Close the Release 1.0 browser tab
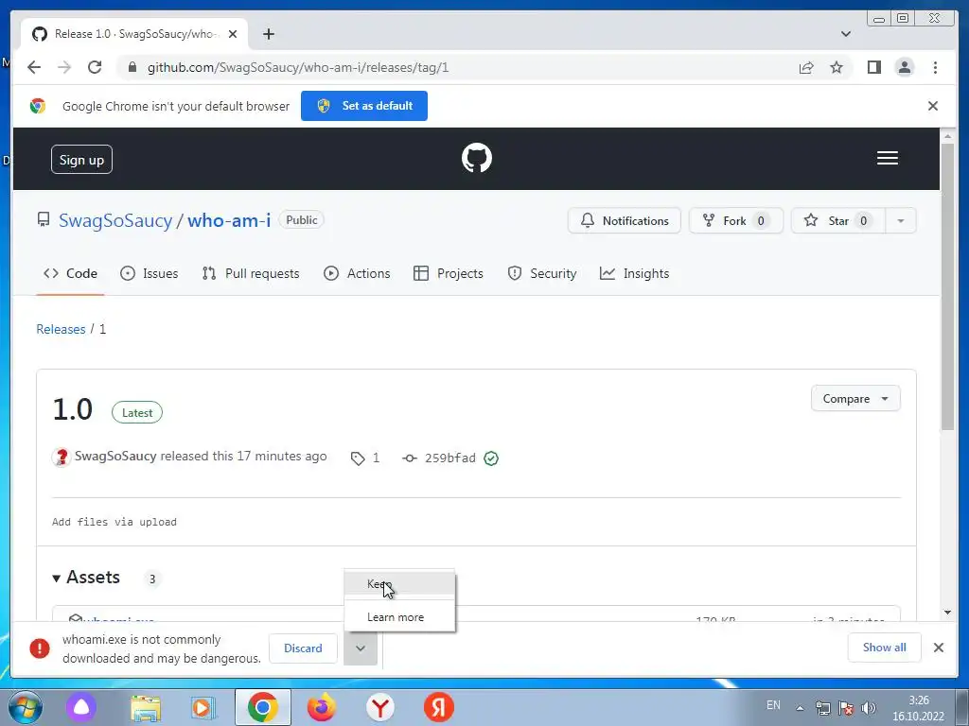 pyautogui.click(x=233, y=34)
